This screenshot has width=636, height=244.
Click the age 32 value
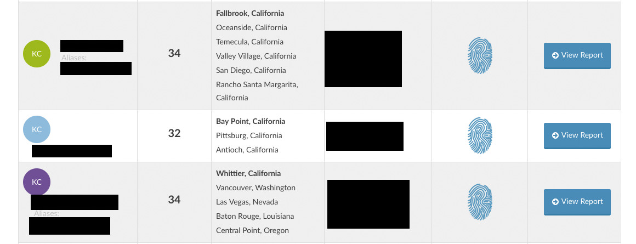click(x=174, y=133)
